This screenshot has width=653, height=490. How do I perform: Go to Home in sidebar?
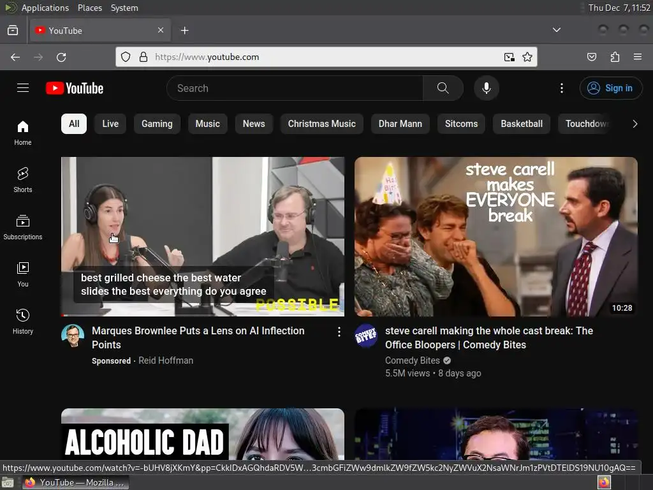coord(23,133)
